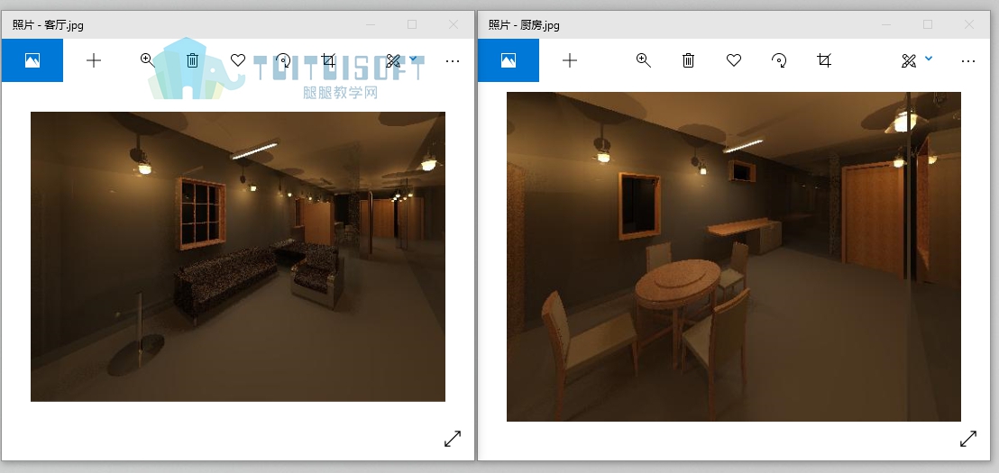Click collection view button in 厨房.jpg window
The height and width of the screenshot is (473, 999).
coord(509,60)
